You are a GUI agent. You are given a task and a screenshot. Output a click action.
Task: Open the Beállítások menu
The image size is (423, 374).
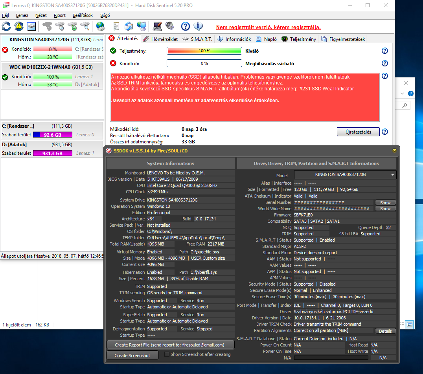(x=83, y=15)
